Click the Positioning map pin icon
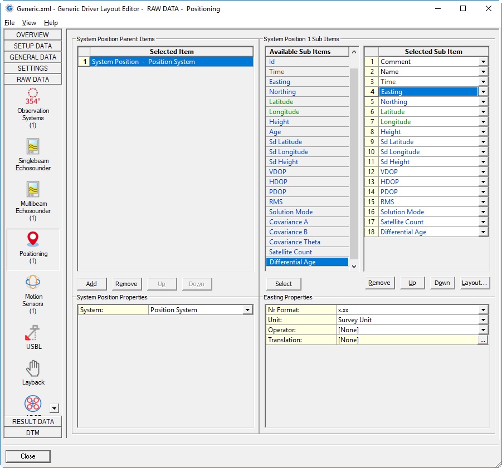Screen dimensions: 502x468 (33, 239)
